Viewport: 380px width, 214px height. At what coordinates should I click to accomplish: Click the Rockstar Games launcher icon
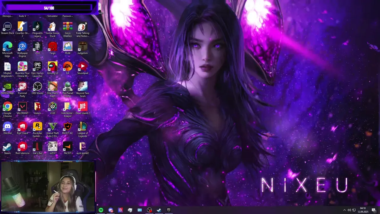(37, 129)
